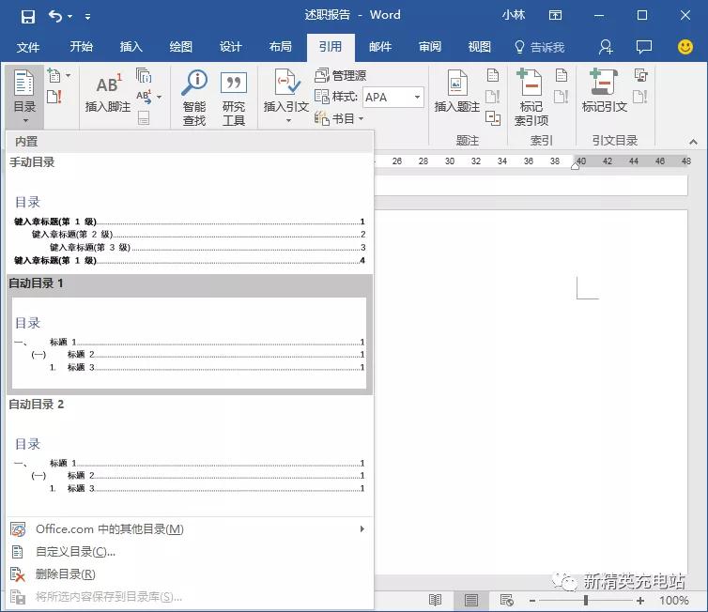Click the Show Notes icon

144,118
